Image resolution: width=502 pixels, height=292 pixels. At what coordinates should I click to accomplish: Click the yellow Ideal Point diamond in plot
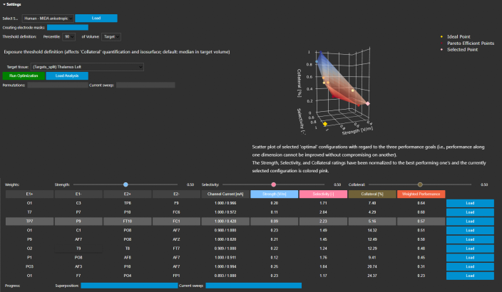[325, 124]
